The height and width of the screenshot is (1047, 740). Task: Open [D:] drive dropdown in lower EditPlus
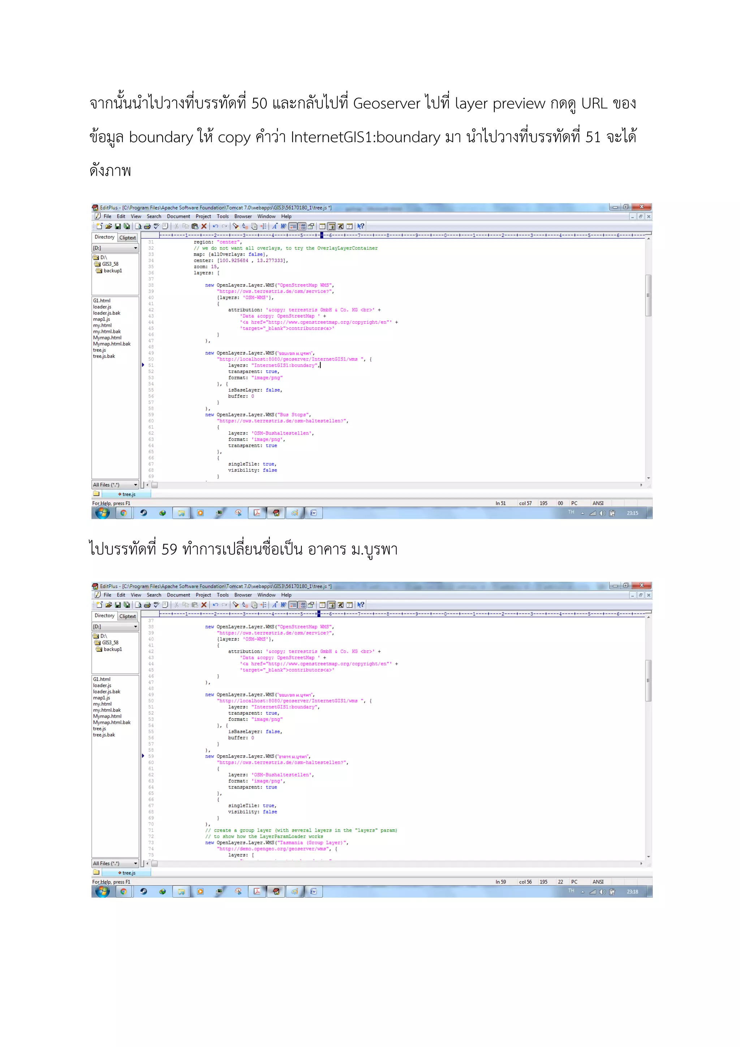pyautogui.click(x=115, y=627)
